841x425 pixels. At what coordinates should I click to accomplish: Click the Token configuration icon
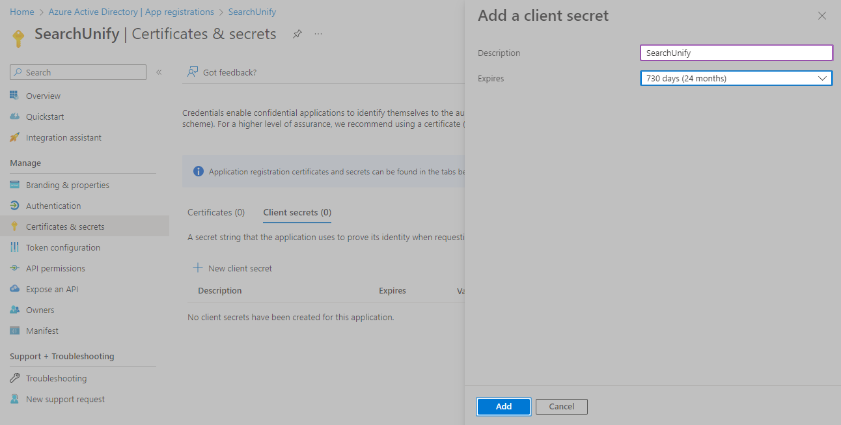(x=14, y=247)
